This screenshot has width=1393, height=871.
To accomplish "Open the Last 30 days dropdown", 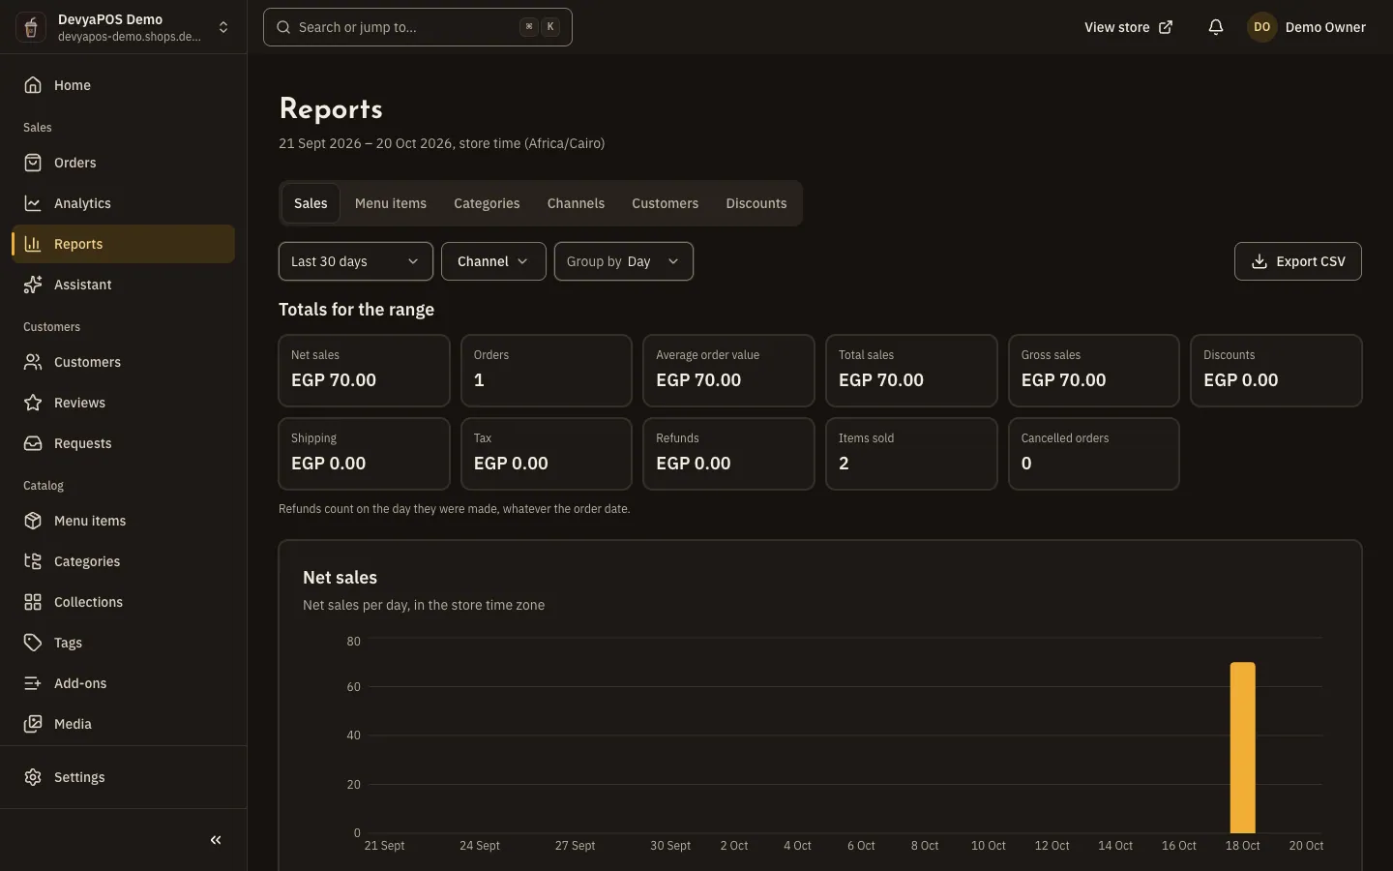I will [x=356, y=261].
